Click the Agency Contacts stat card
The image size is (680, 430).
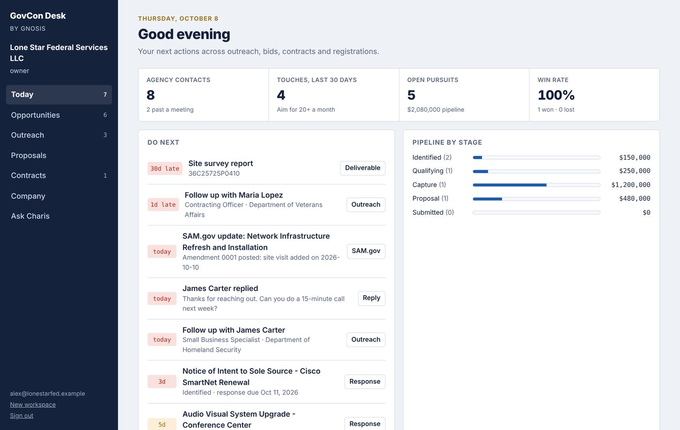(204, 95)
